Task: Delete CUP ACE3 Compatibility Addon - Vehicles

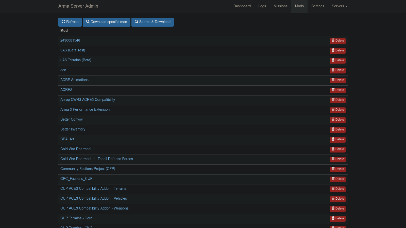Action: (338, 199)
